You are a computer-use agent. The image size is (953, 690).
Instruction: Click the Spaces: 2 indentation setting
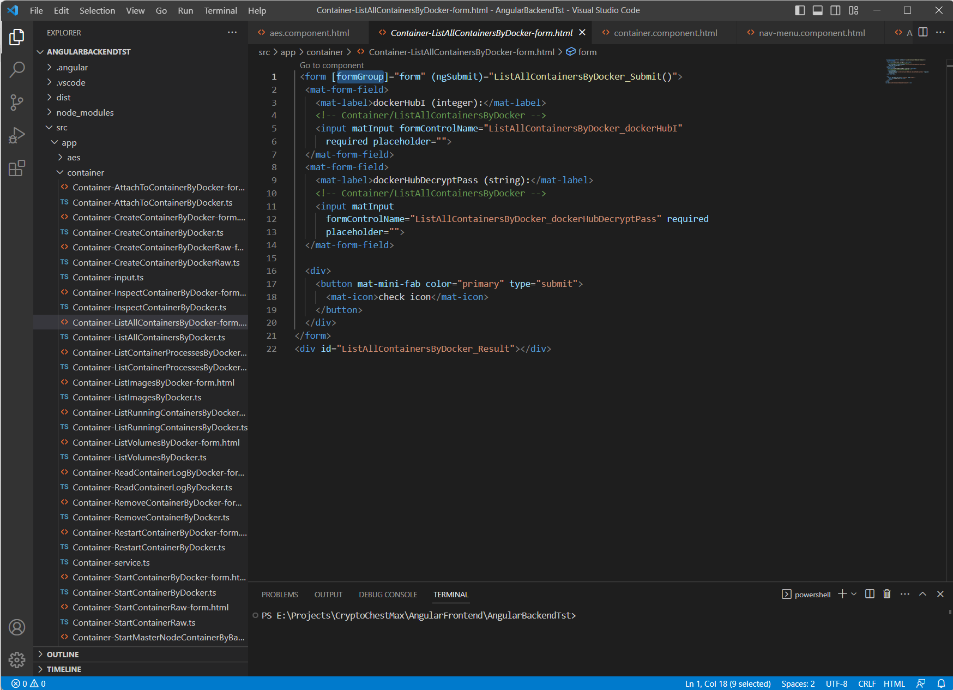click(x=798, y=683)
